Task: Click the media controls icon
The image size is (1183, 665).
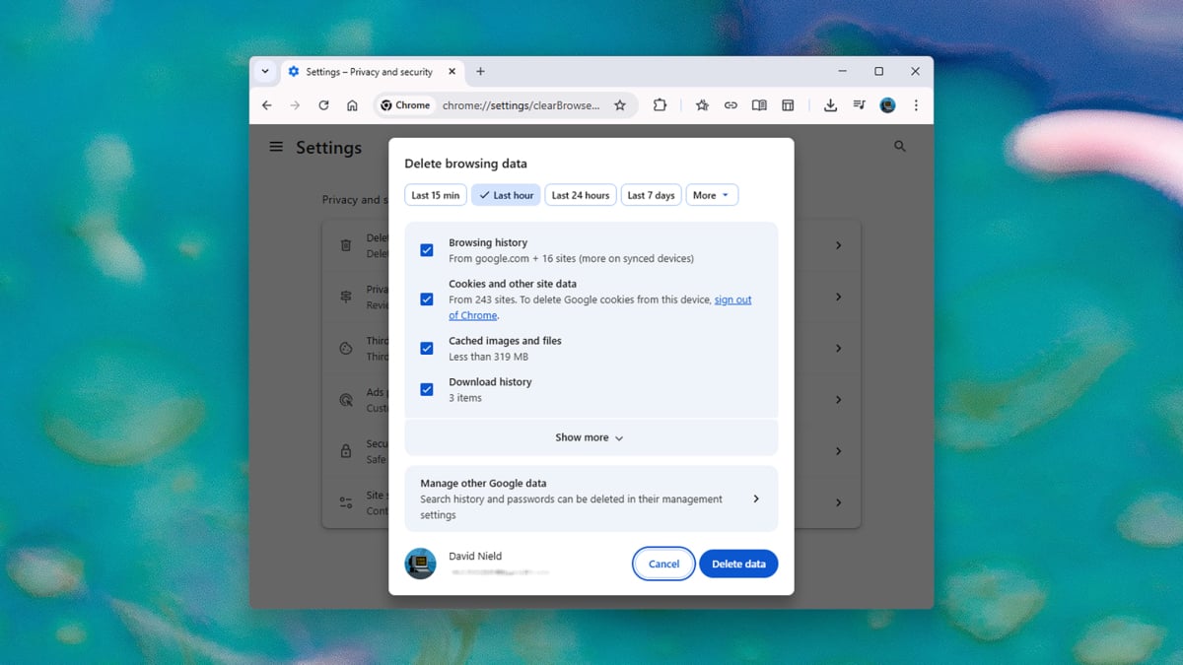Action: click(859, 105)
